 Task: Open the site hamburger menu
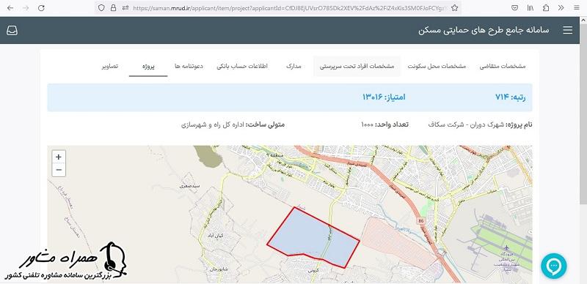click(x=567, y=30)
